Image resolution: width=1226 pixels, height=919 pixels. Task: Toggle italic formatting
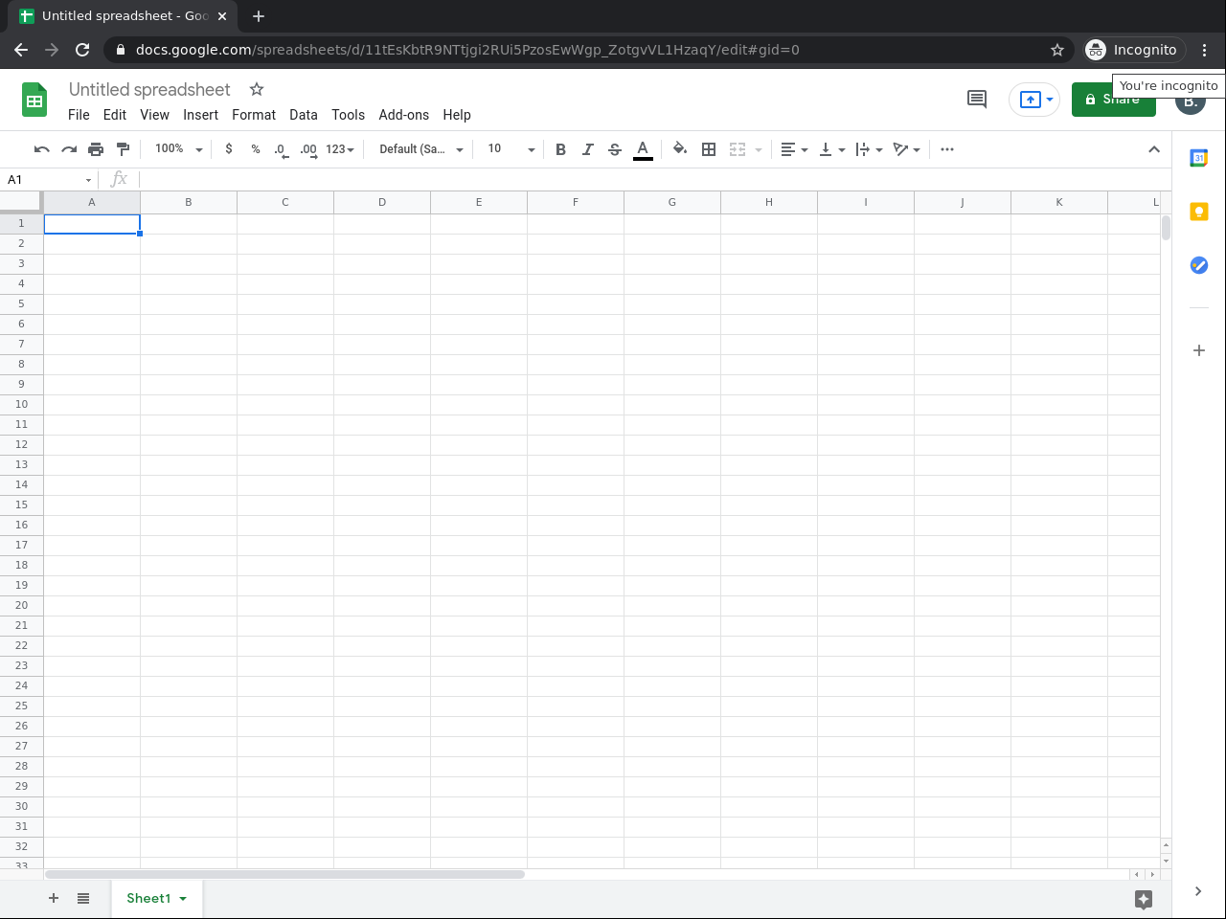(588, 149)
